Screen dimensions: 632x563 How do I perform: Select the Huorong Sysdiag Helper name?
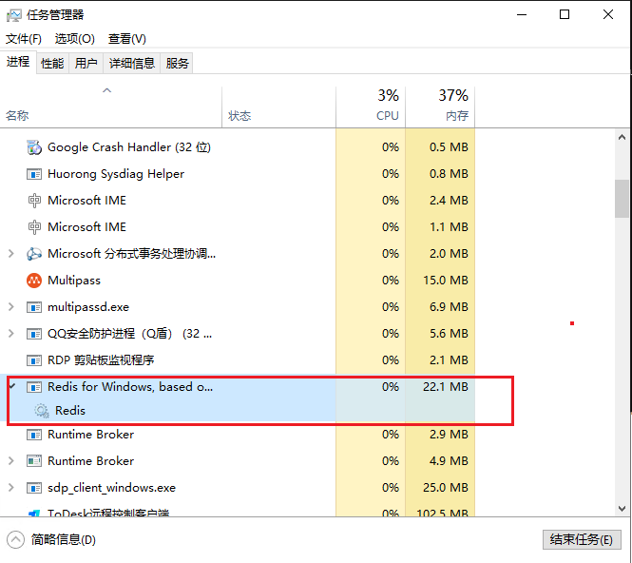point(116,174)
